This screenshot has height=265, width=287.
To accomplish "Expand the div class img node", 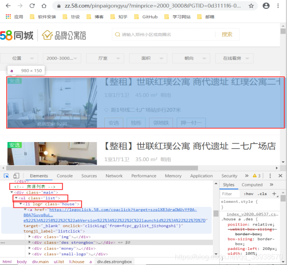I will [x=30, y=237].
